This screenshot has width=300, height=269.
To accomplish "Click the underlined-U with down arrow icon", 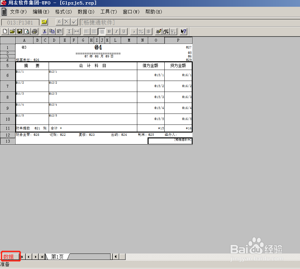I will 173,31.
